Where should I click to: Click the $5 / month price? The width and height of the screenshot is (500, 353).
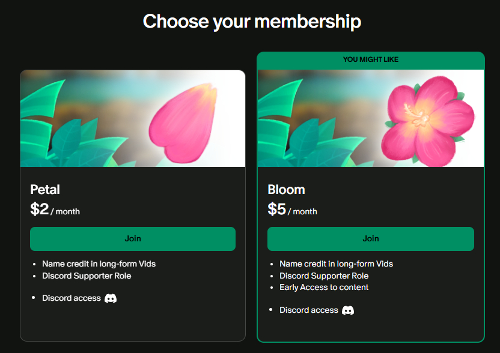click(x=292, y=210)
